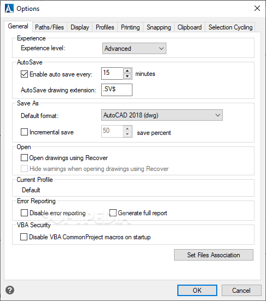Click the 'minutes' label text
The height and width of the screenshot is (301, 266).
click(145, 74)
